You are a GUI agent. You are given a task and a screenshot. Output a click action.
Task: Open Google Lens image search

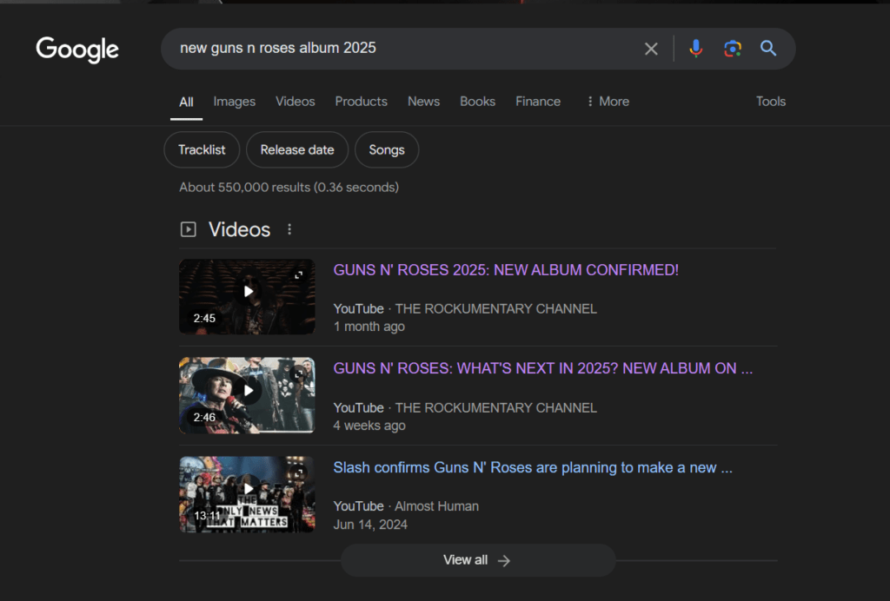pos(732,49)
